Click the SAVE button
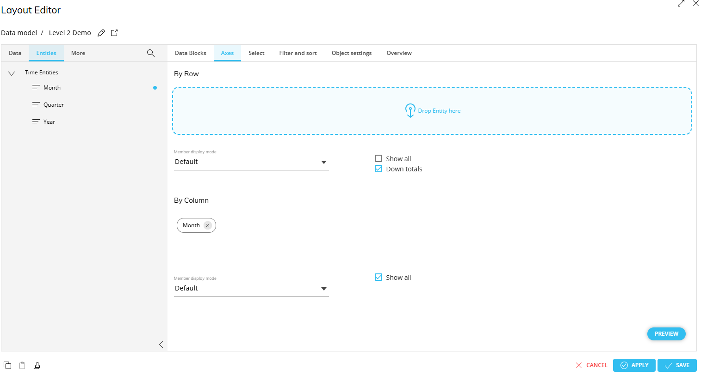Viewport: 701px width, 375px height. point(677,365)
